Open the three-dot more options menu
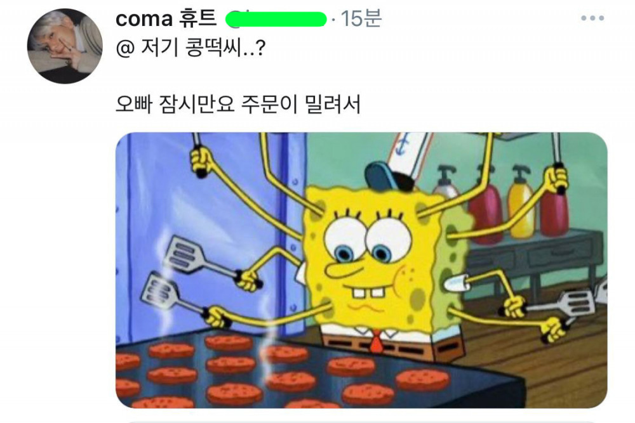Image resolution: width=635 pixels, height=423 pixels. (592, 18)
